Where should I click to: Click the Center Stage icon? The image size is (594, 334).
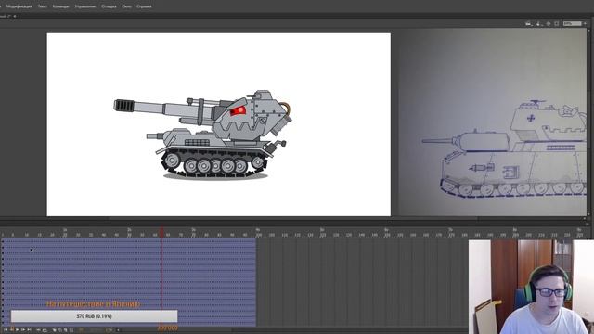click(x=549, y=23)
